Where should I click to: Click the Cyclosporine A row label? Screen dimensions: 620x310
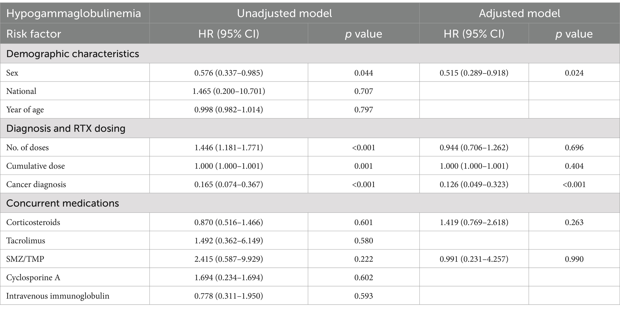point(33,278)
